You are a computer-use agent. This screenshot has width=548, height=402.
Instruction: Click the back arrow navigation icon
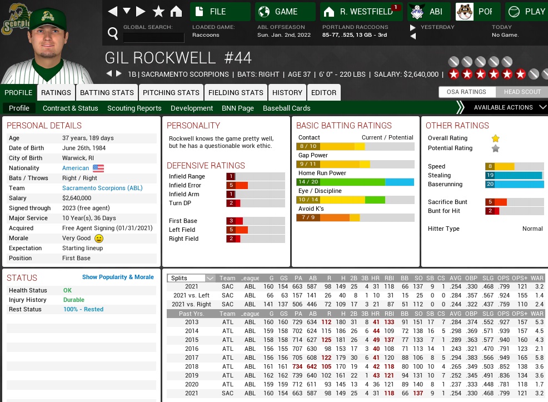tap(113, 12)
